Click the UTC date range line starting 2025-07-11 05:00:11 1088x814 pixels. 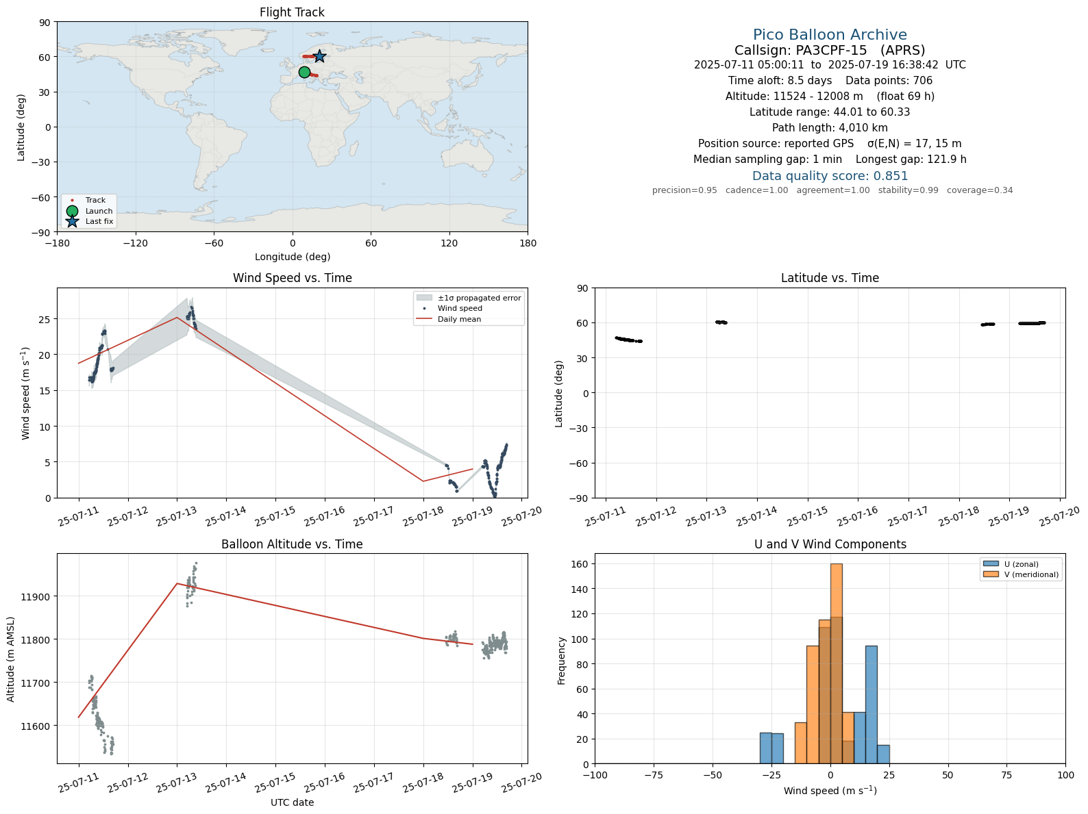pyautogui.click(x=830, y=65)
